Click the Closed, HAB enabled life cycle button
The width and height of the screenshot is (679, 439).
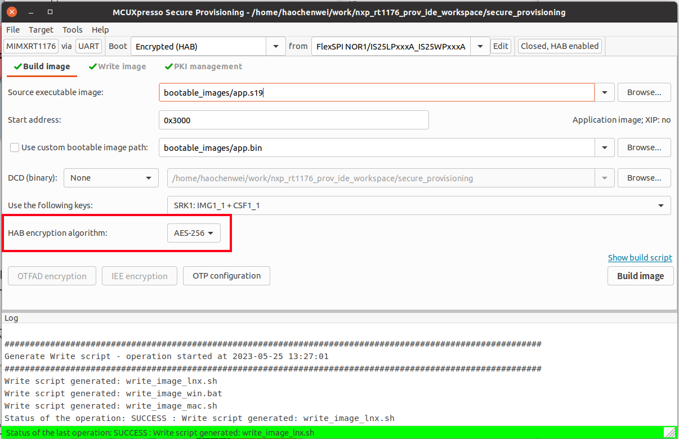point(560,46)
